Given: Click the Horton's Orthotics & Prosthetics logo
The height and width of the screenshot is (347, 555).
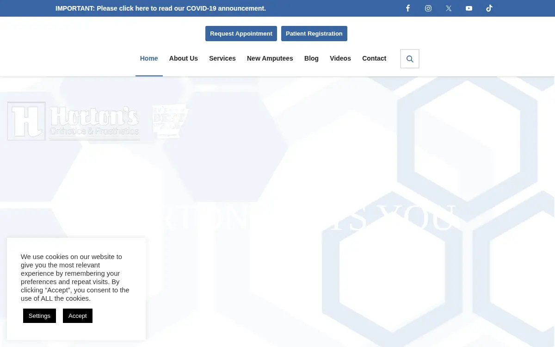Looking at the screenshot, I should click(x=74, y=121).
